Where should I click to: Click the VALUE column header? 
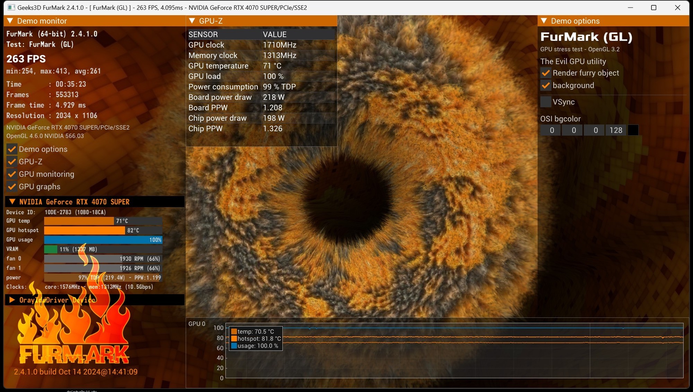298,34
